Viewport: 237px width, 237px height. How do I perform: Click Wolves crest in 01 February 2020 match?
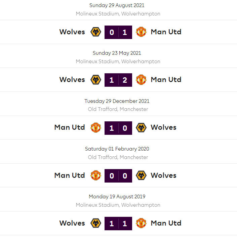click(141, 175)
